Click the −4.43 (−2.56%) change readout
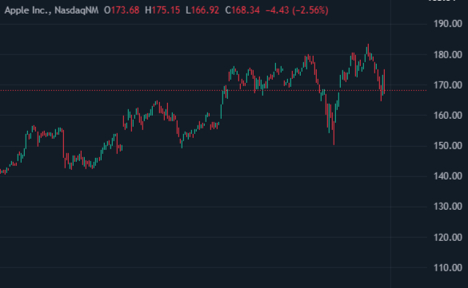The width and height of the screenshot is (468, 288). [x=297, y=10]
